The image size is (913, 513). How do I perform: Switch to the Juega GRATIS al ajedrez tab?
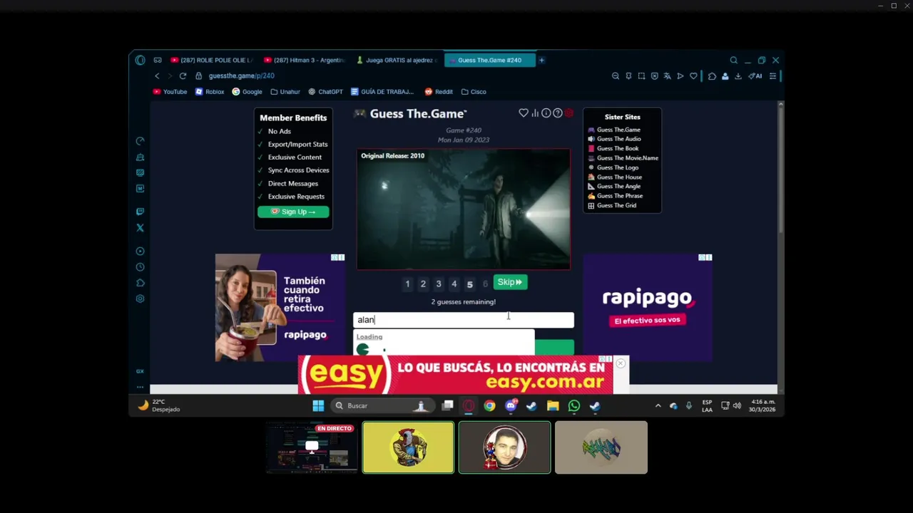point(397,61)
